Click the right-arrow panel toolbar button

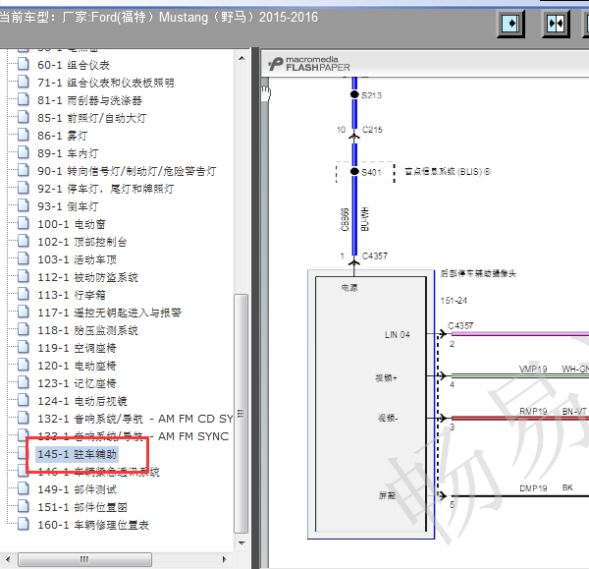[x=510, y=24]
